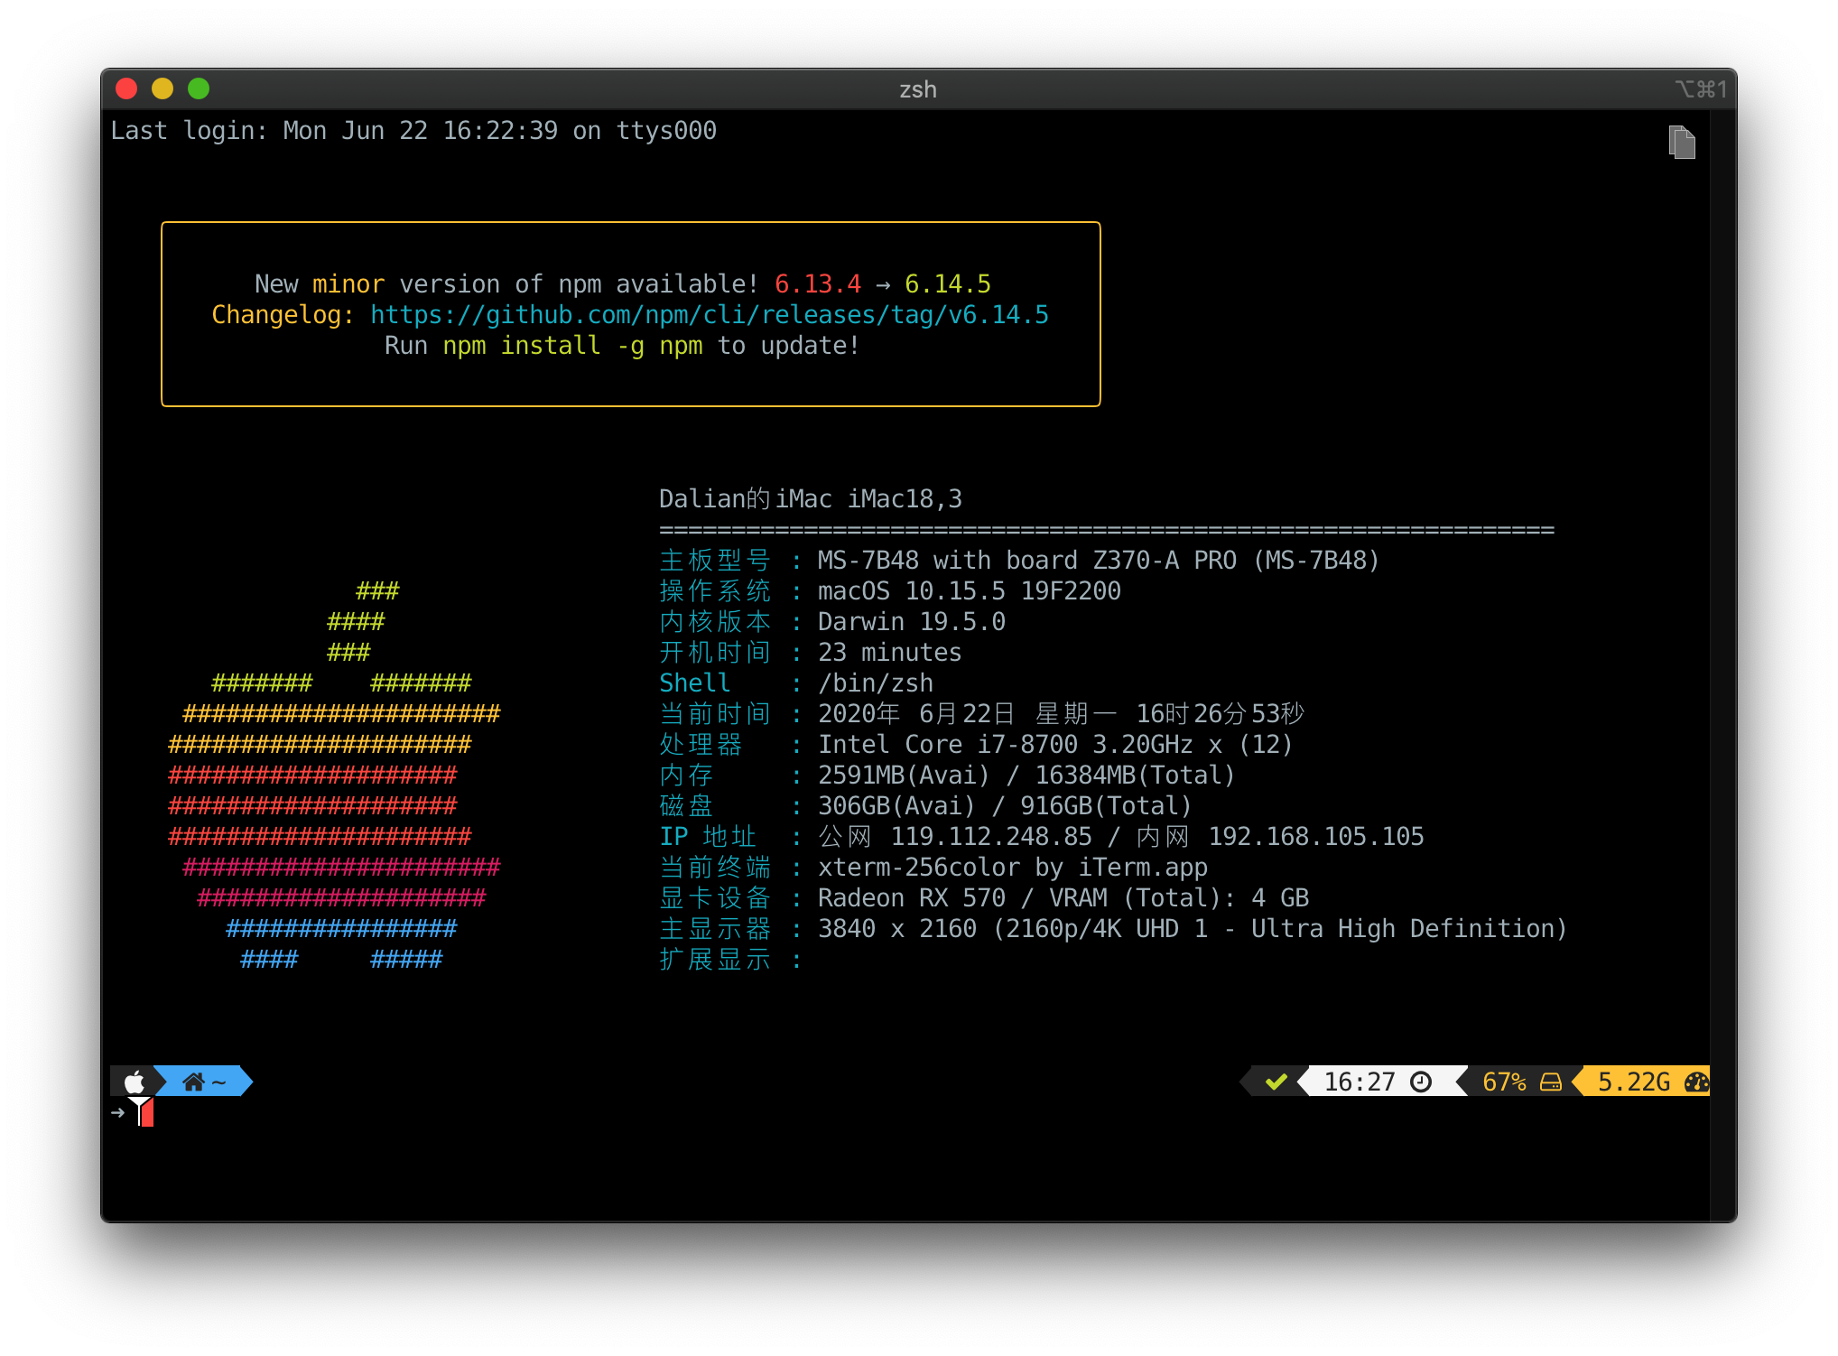The height and width of the screenshot is (1356, 1838).
Task: Click the clock icon beside 16:27
Action: click(x=1421, y=1082)
